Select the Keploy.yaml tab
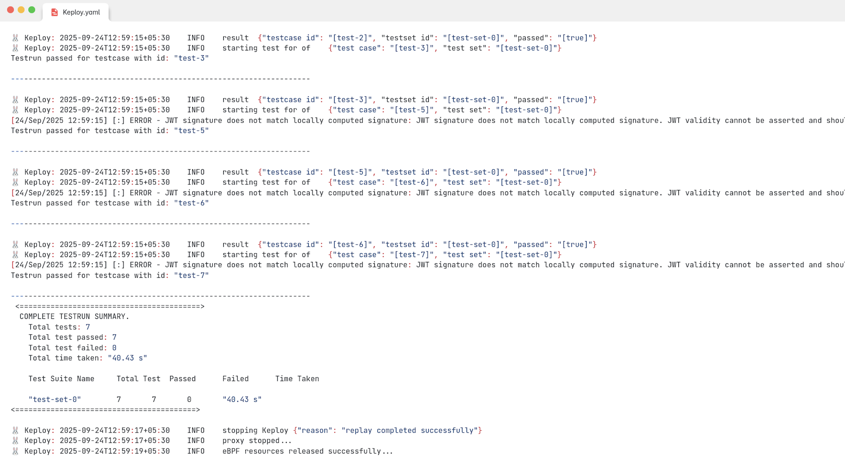 click(81, 12)
